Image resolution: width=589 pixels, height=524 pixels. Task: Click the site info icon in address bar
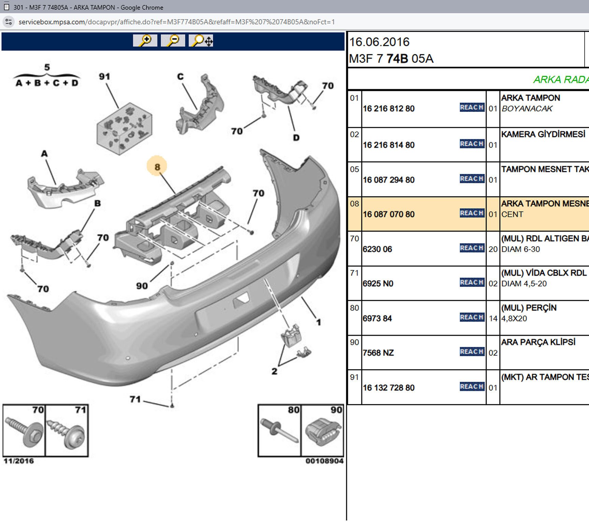pos(9,22)
